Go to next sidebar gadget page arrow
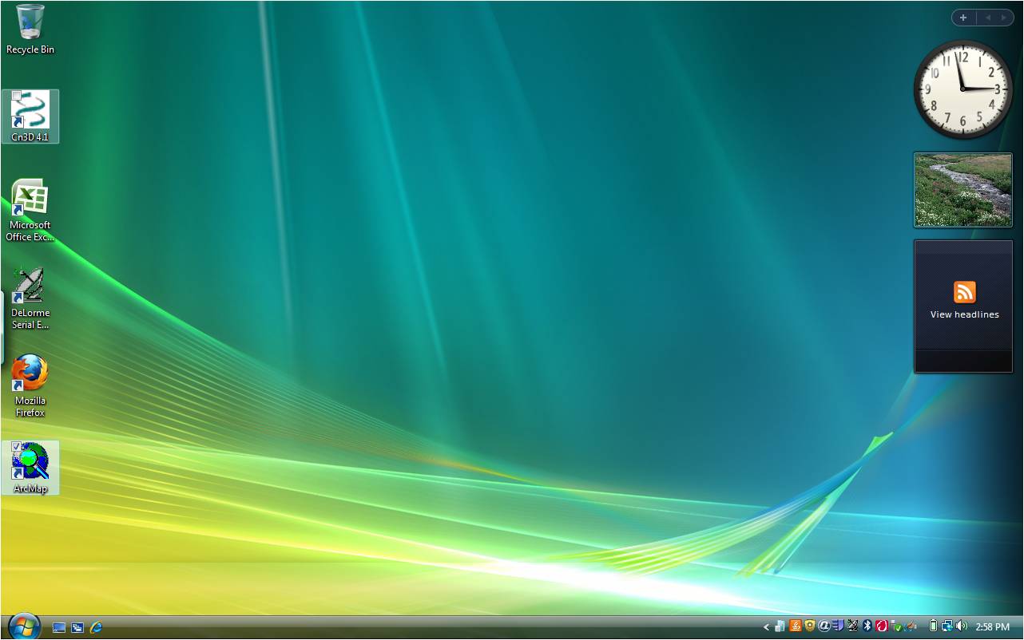 [1004, 17]
